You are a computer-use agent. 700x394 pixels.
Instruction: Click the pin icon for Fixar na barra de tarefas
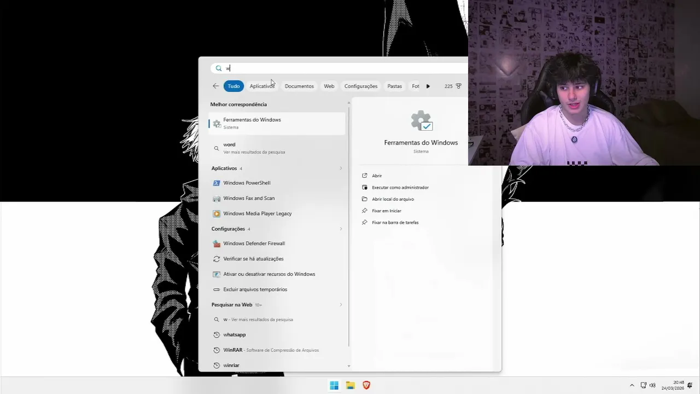(365, 223)
